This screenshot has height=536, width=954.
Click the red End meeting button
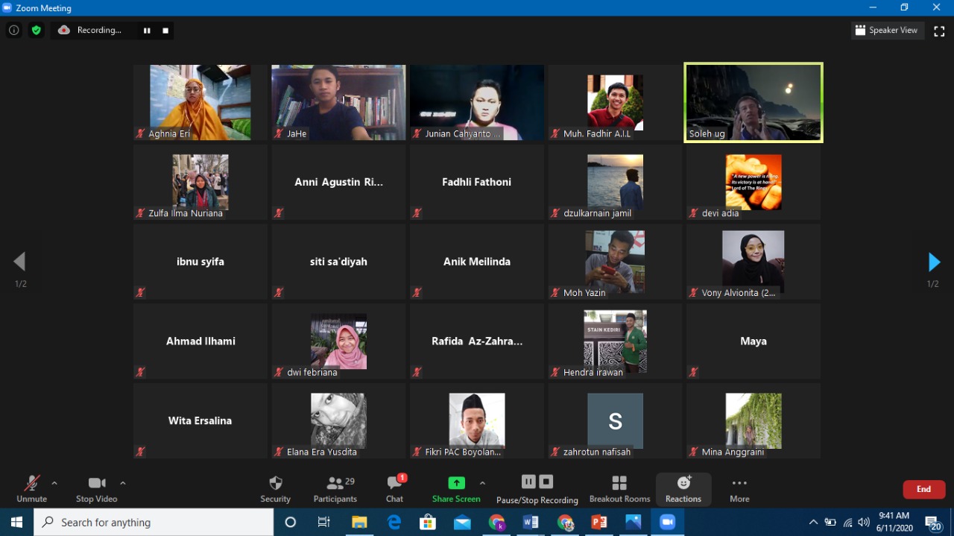coord(923,489)
